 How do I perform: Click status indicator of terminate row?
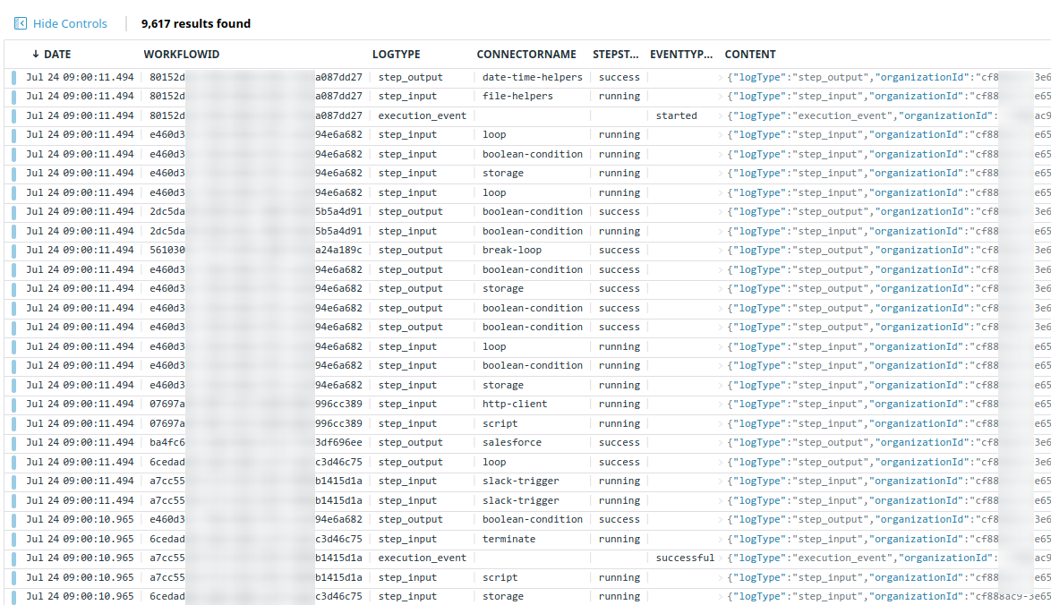[x=13, y=540]
